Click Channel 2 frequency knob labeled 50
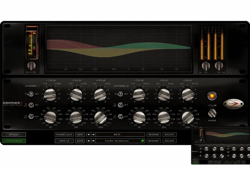Screen dimensions: 250x169 pos(139,118)
